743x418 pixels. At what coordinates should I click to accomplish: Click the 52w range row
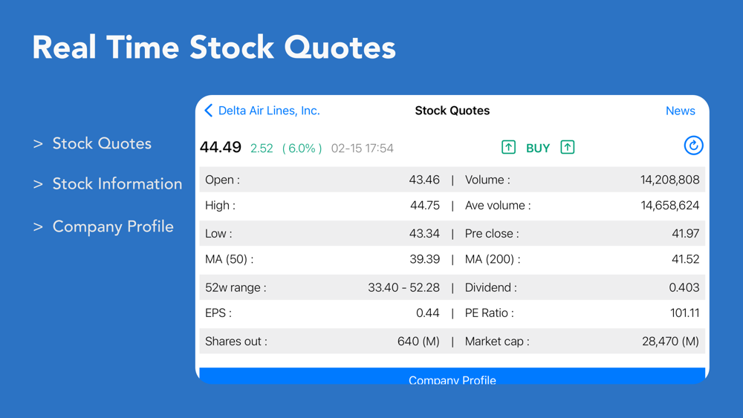point(322,287)
